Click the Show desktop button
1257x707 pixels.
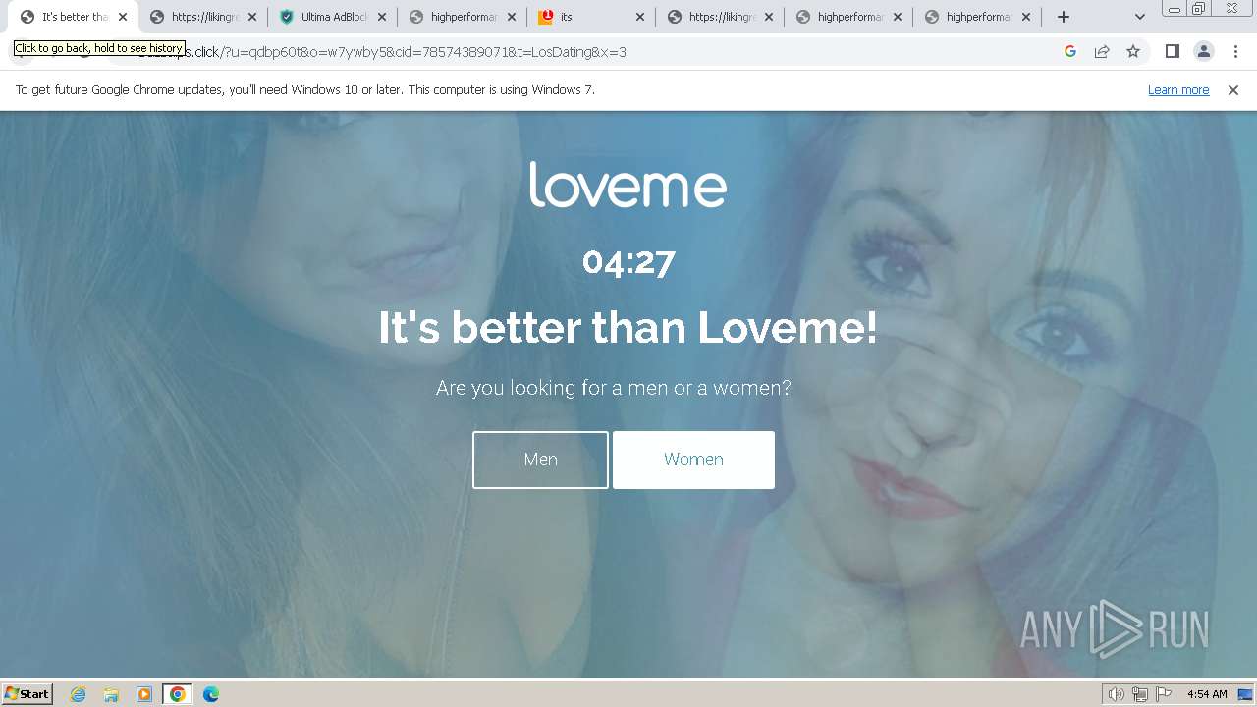tap(1246, 694)
